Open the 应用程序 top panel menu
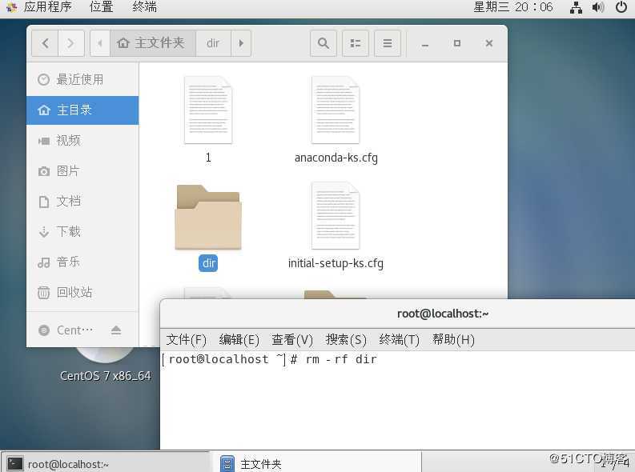 39,7
